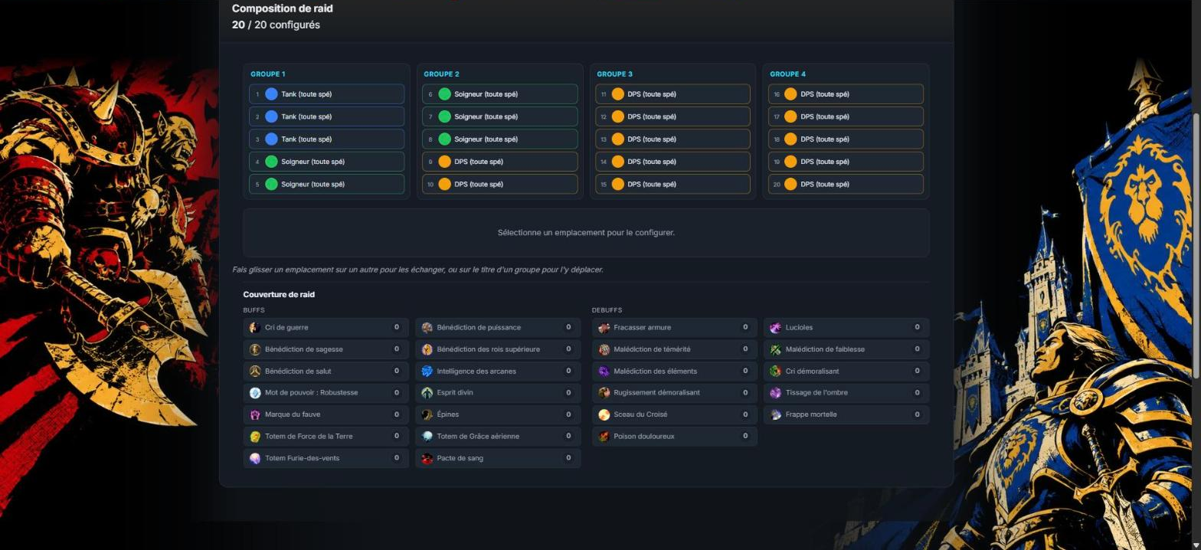Click the Bénédiction des rois supérieure label
Screen dimensions: 1201x550
click(x=488, y=349)
